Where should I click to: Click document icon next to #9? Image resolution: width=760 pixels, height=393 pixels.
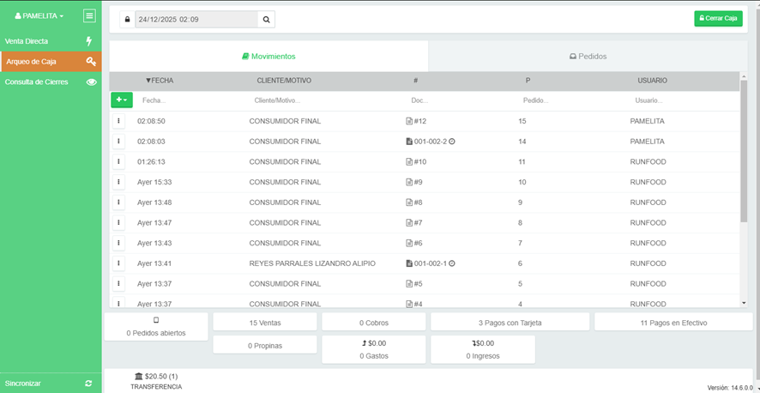409,182
